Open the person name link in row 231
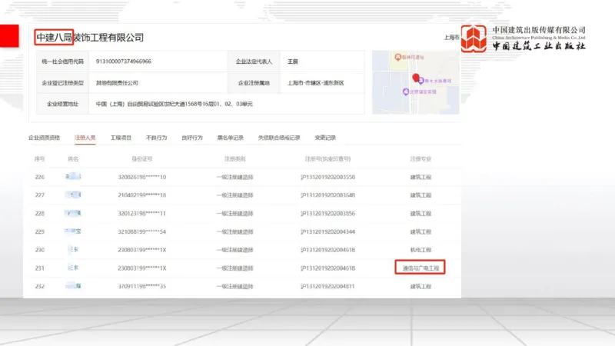 [x=73, y=268]
